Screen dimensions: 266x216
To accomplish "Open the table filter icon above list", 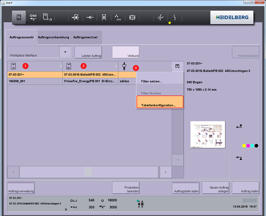I will click(177, 66).
